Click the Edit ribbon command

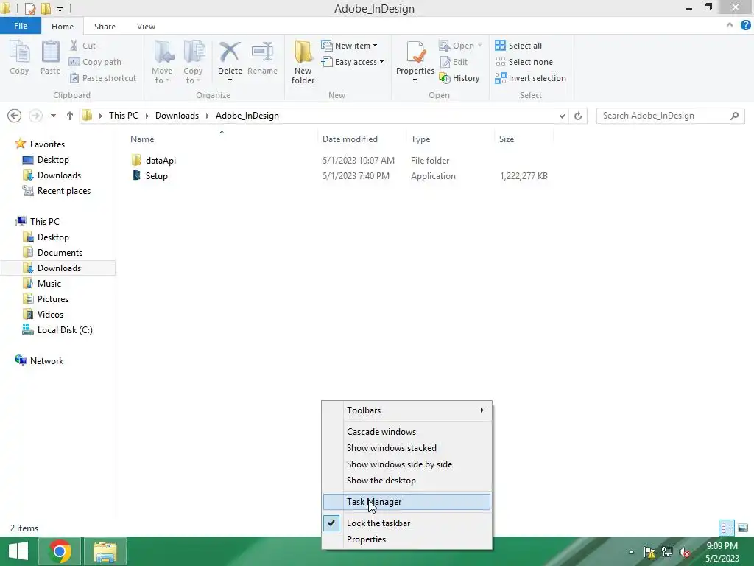pyautogui.click(x=454, y=62)
